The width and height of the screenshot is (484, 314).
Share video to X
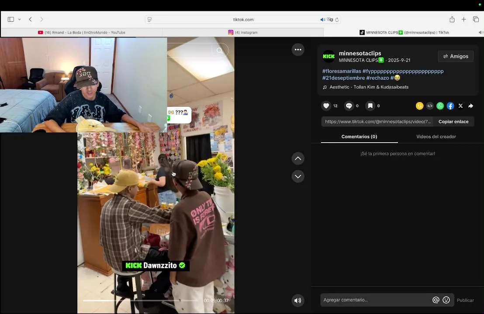coord(460,106)
